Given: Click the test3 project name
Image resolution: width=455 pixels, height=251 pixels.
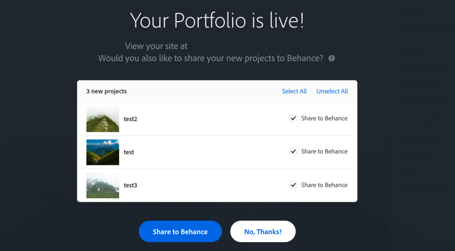Looking at the screenshot, I should coord(130,185).
